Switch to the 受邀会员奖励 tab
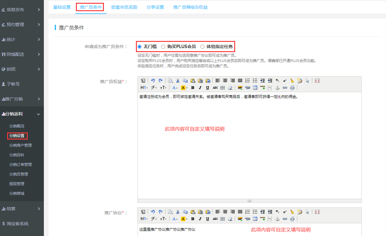This screenshot has height=236, width=386. (x=124, y=7)
